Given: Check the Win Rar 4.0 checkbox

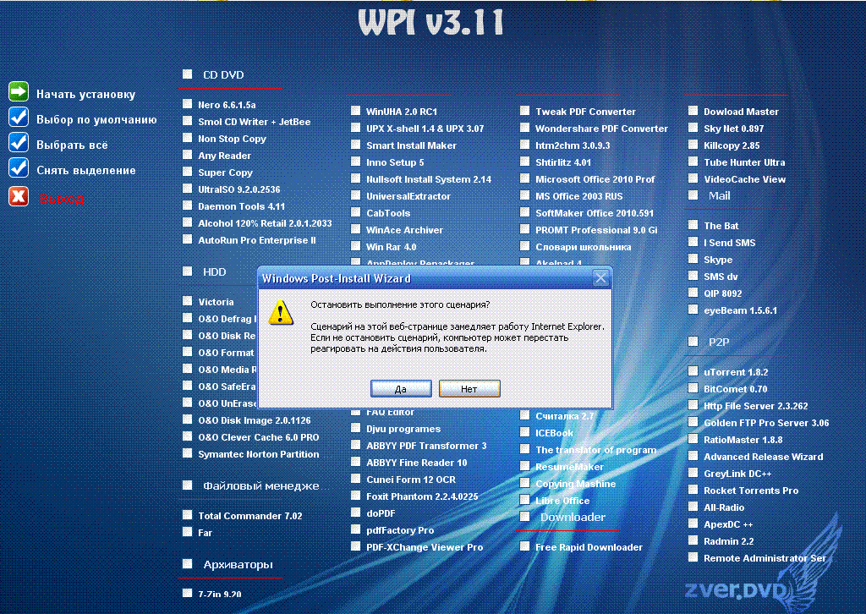Looking at the screenshot, I should tap(356, 246).
